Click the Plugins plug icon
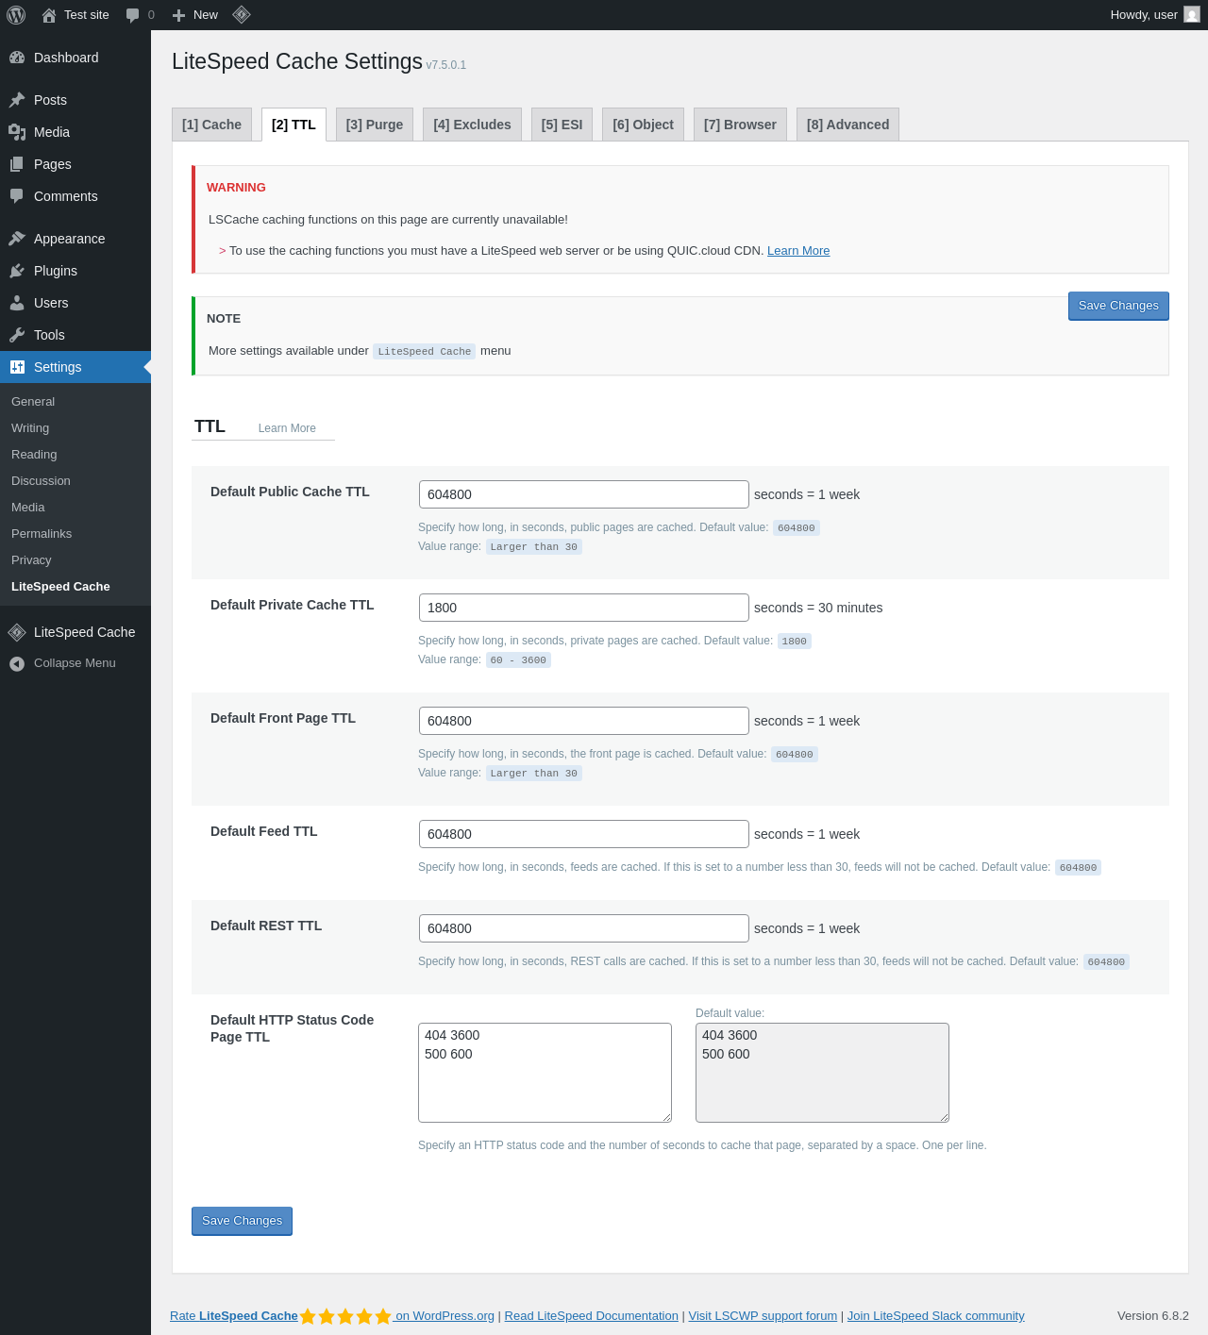 [17, 271]
